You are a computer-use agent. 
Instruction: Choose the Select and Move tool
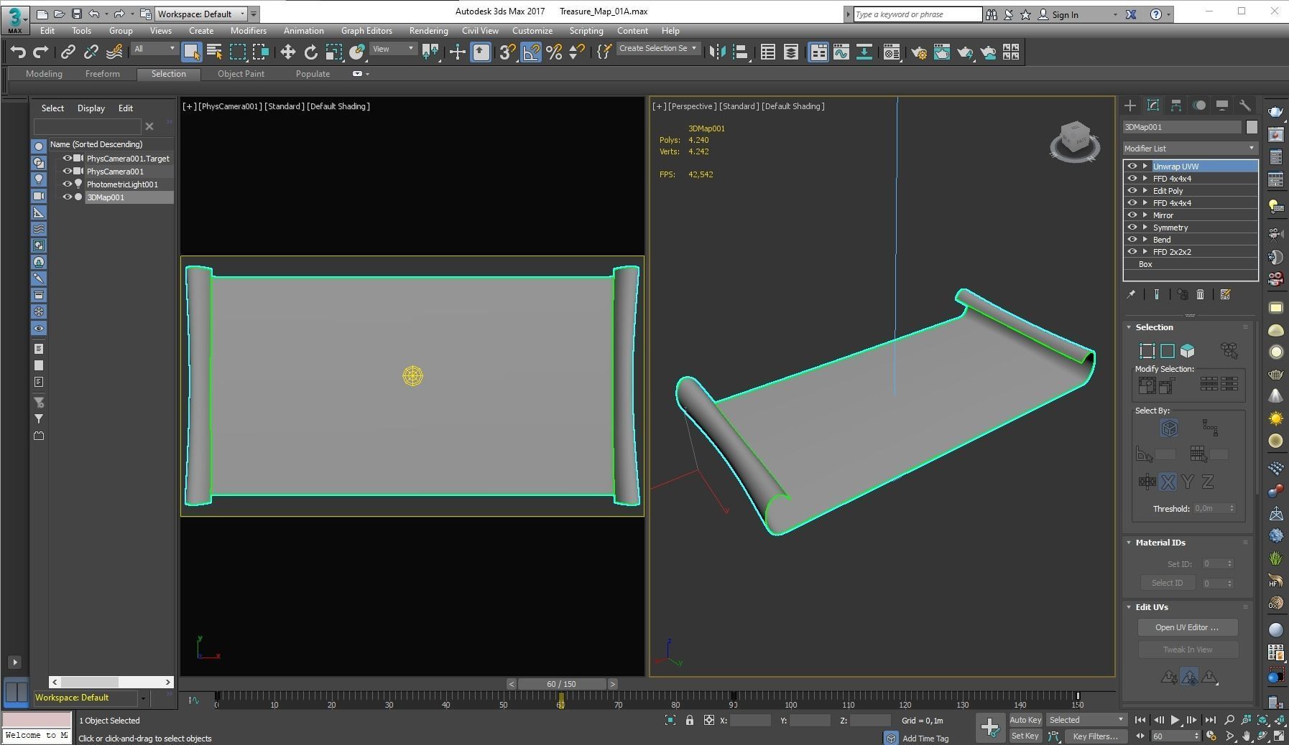tap(287, 52)
